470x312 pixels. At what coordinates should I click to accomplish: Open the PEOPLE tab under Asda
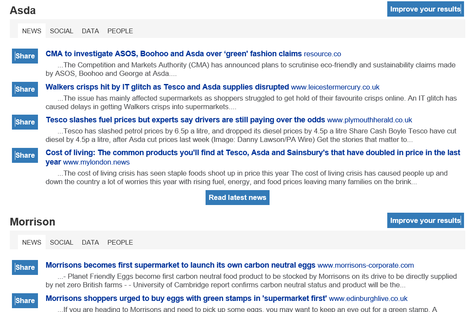pos(120,31)
